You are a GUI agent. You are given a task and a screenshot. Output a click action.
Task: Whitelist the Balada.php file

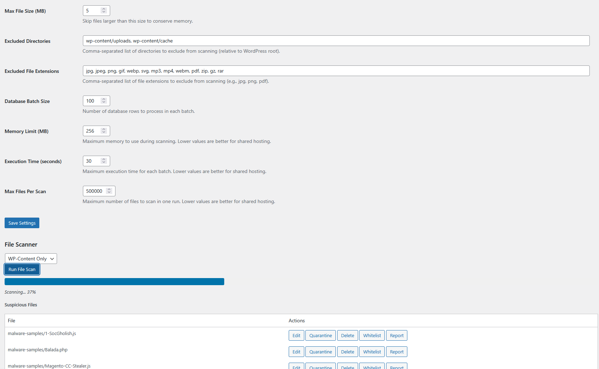pos(372,352)
